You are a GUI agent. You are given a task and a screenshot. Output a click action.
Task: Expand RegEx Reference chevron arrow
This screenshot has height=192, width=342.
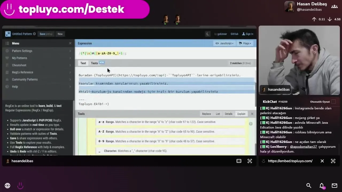[x=70, y=72]
